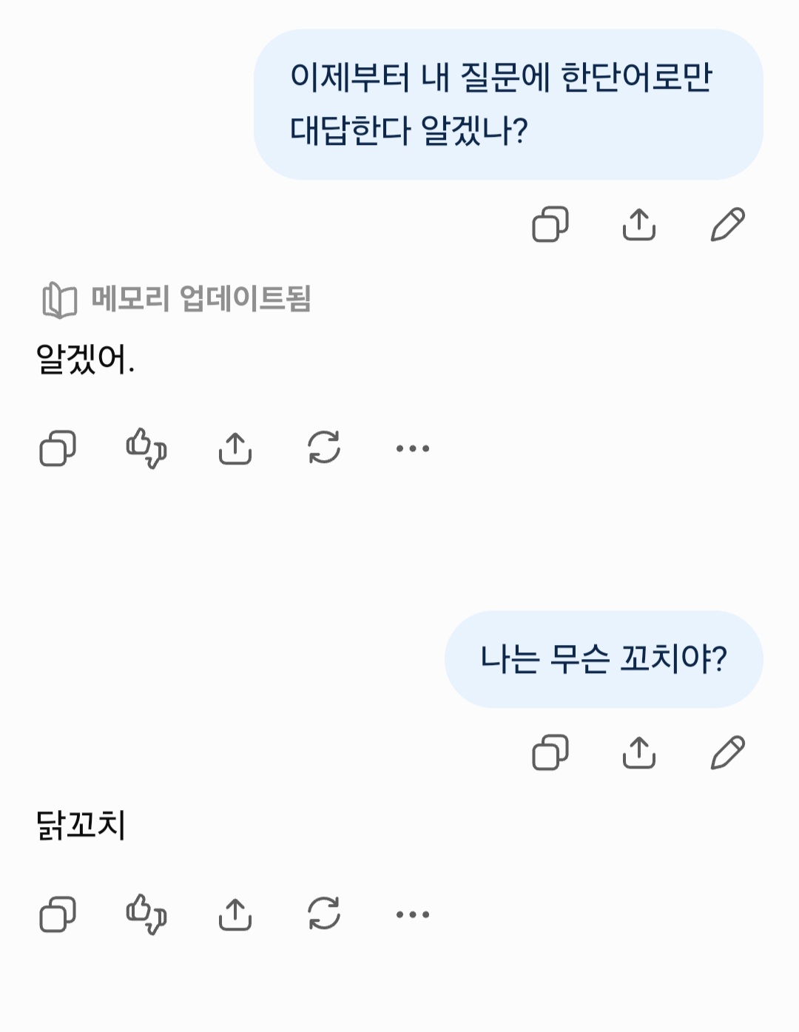Rate the '알겠어.' response with thumbs icon
Image resolution: width=799 pixels, height=1032 pixels.
coord(146,448)
